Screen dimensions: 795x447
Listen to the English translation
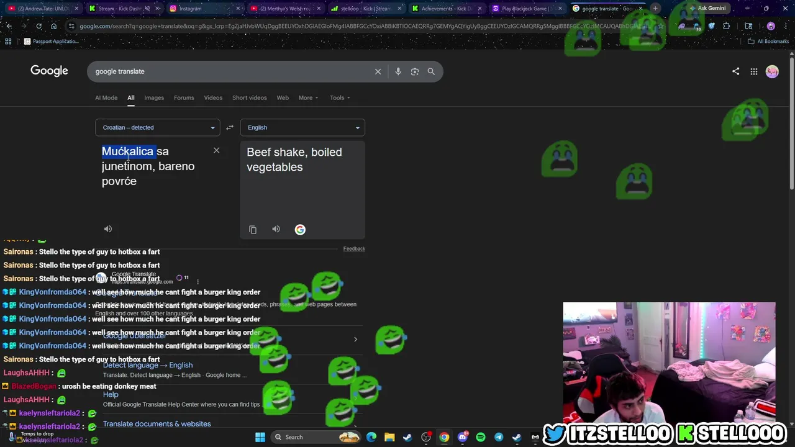click(276, 229)
